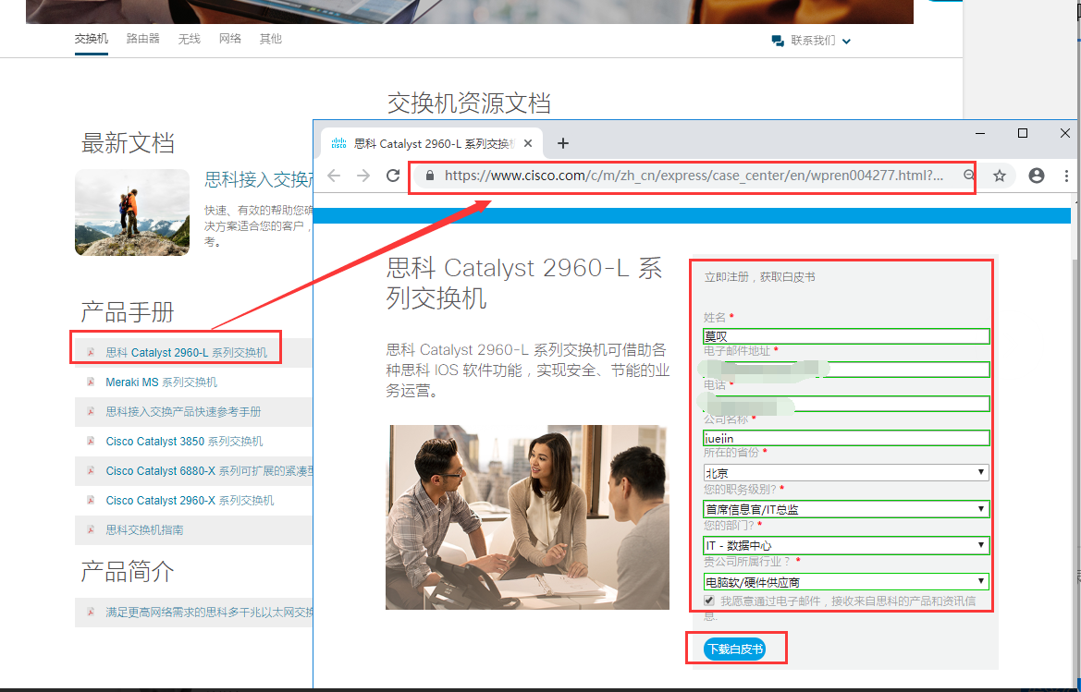
Task: Click PDF icon beside Cisco Catalyst 6880-X
Action: 91,470
